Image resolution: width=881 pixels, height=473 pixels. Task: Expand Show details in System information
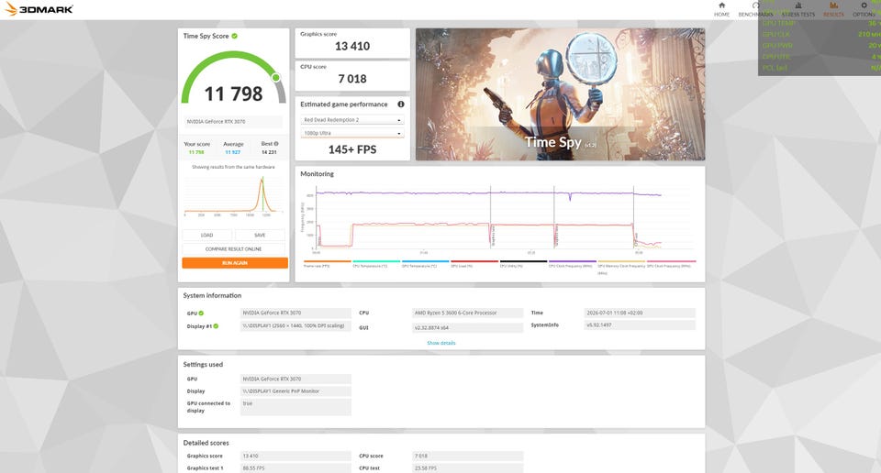[x=441, y=343]
